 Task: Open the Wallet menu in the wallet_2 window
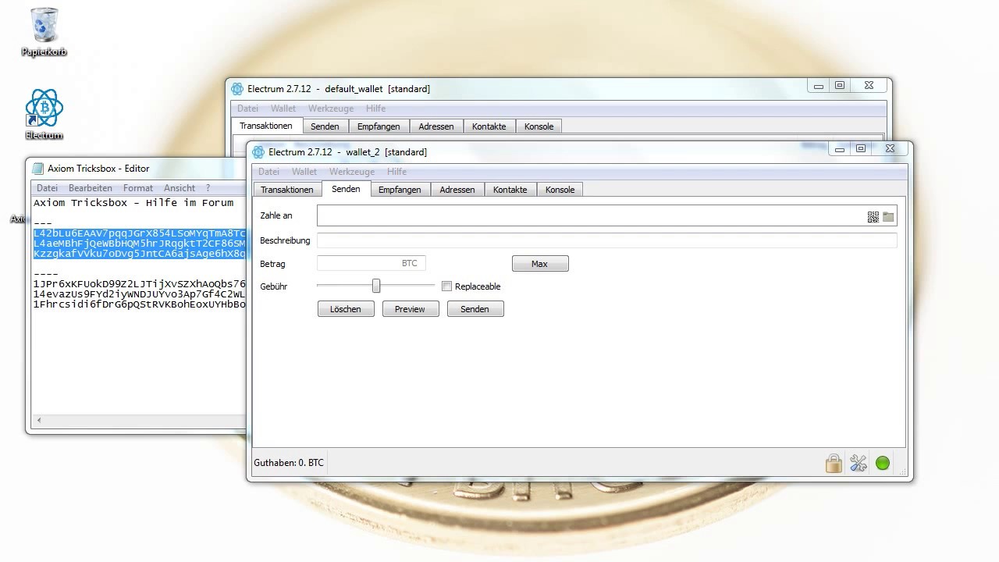pos(304,172)
